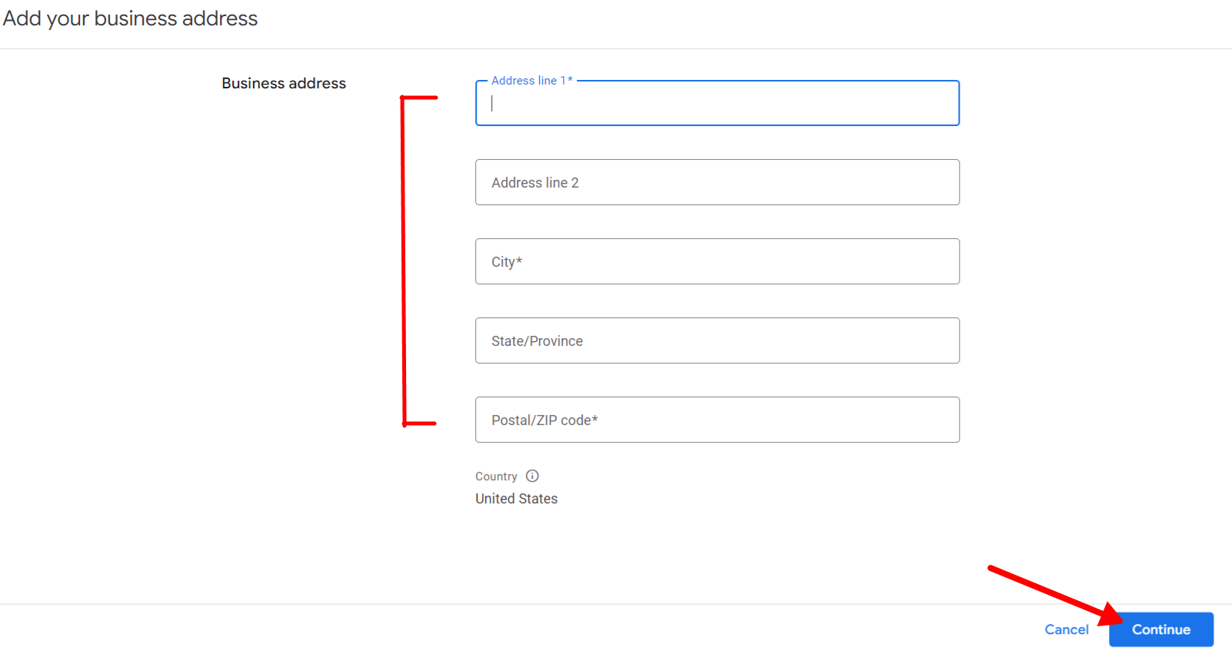This screenshot has height=654, width=1232.
Task: Click the Add your business address heading
Action: pyautogui.click(x=130, y=18)
